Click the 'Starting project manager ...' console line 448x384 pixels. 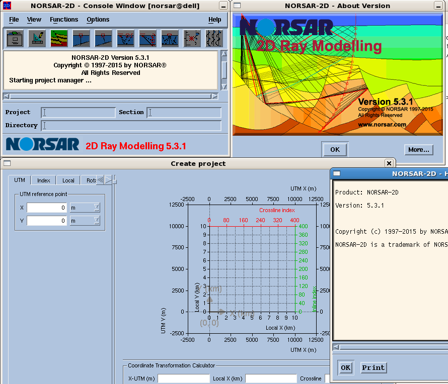pos(50,80)
